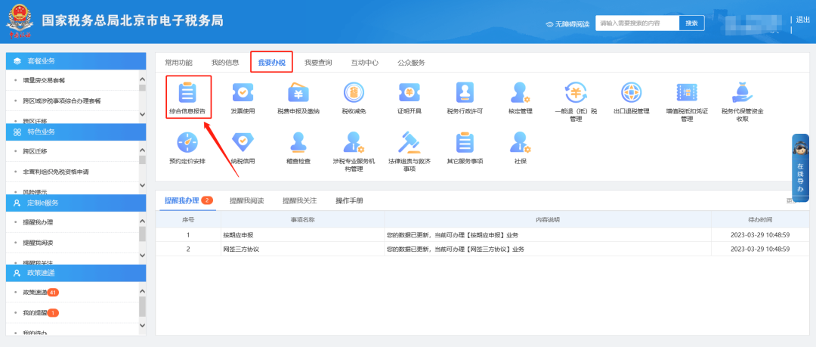
Task: Open the 社保 icon
Action: tap(520, 142)
